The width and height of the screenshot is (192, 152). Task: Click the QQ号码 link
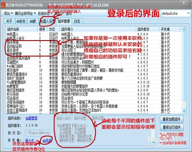[x=47, y=141]
